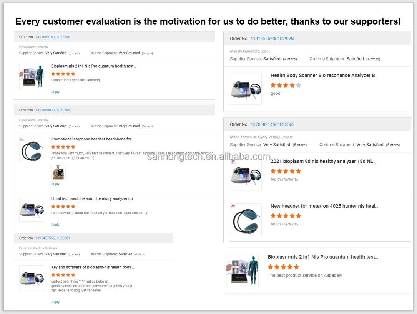Open Key and software of bioplasm-nls title
The image size is (417, 314).
(x=93, y=267)
